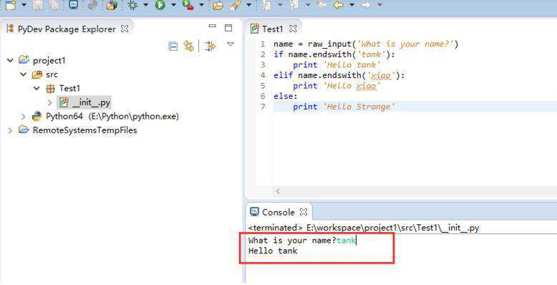The width and height of the screenshot is (557, 285).
Task: Click the terminated launch path in Console
Action: 364,228
